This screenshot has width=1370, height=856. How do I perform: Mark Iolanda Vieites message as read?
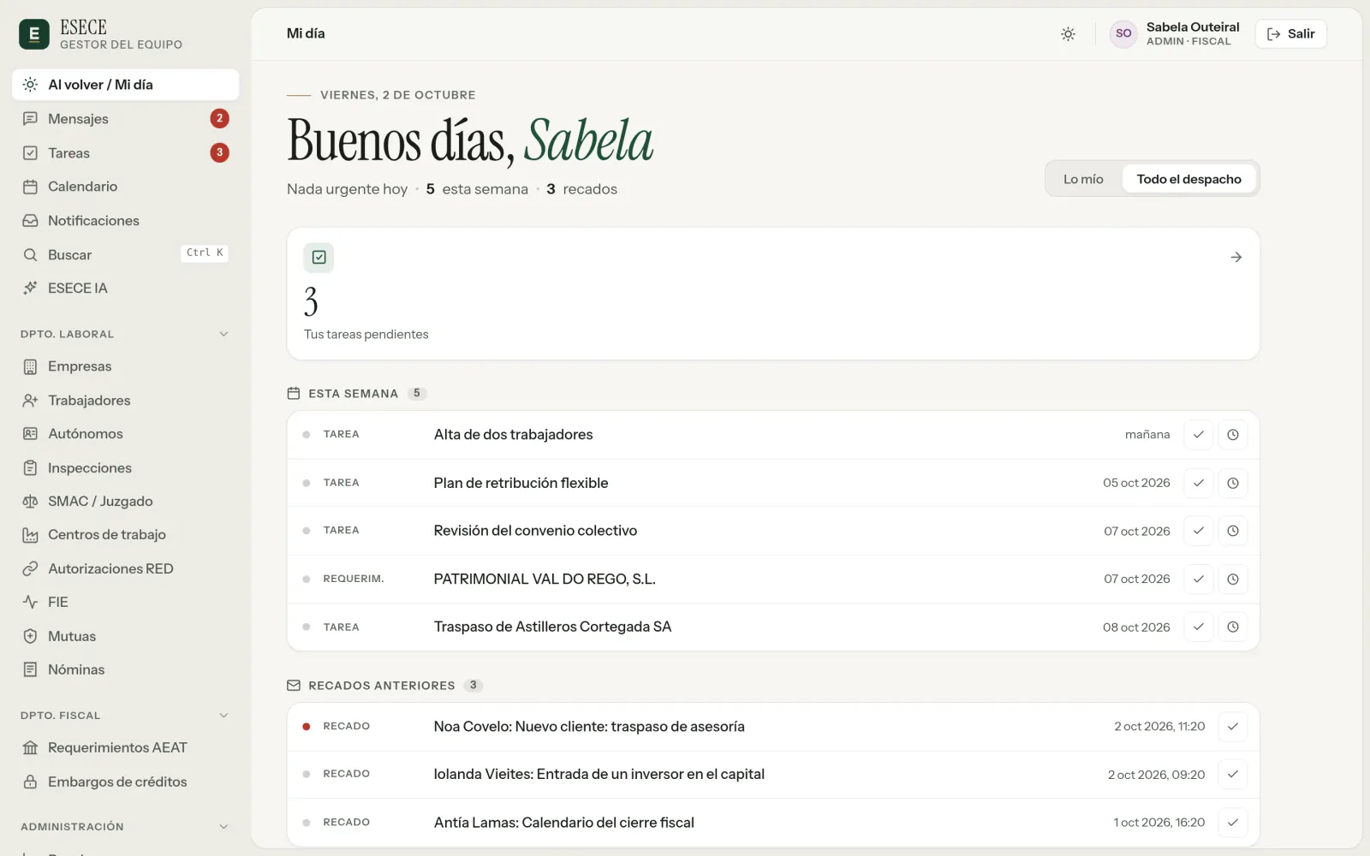pos(1233,775)
